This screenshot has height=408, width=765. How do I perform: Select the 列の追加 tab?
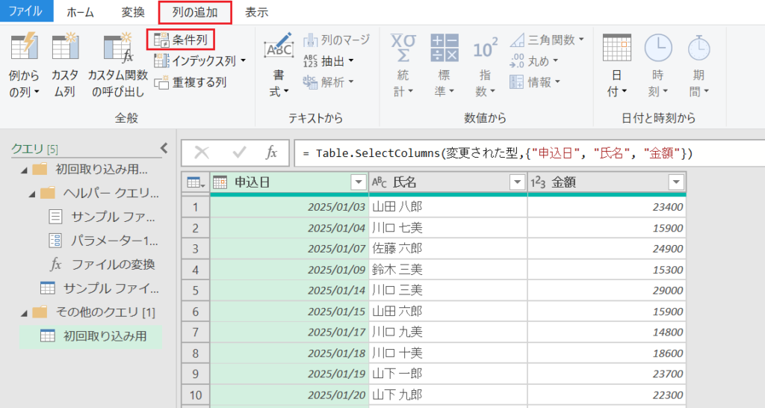[x=195, y=12]
